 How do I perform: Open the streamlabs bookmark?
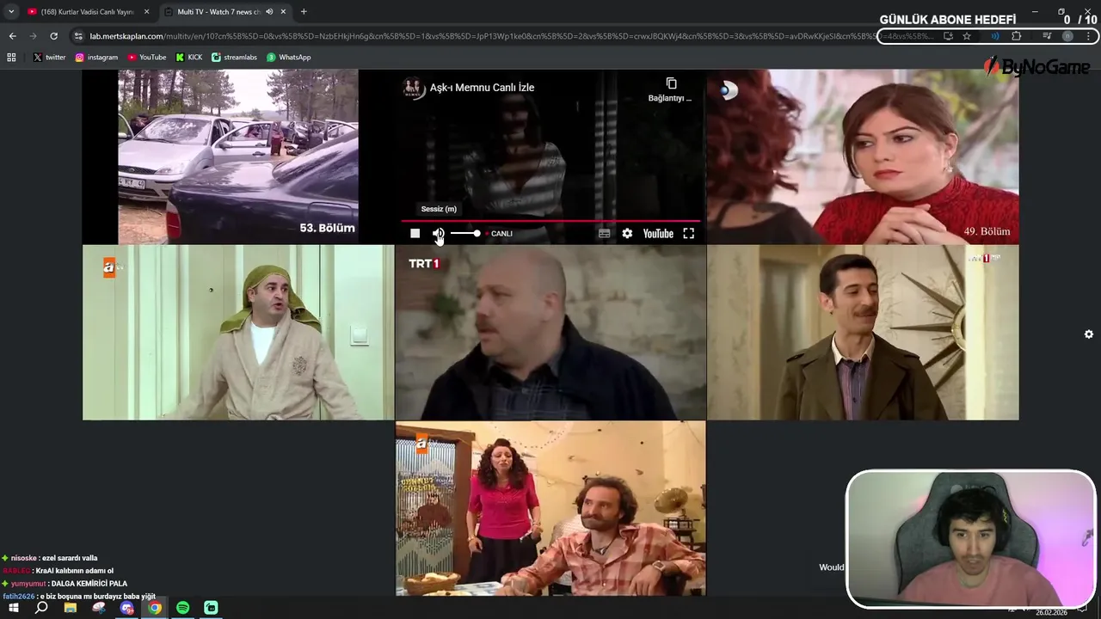[x=234, y=57]
